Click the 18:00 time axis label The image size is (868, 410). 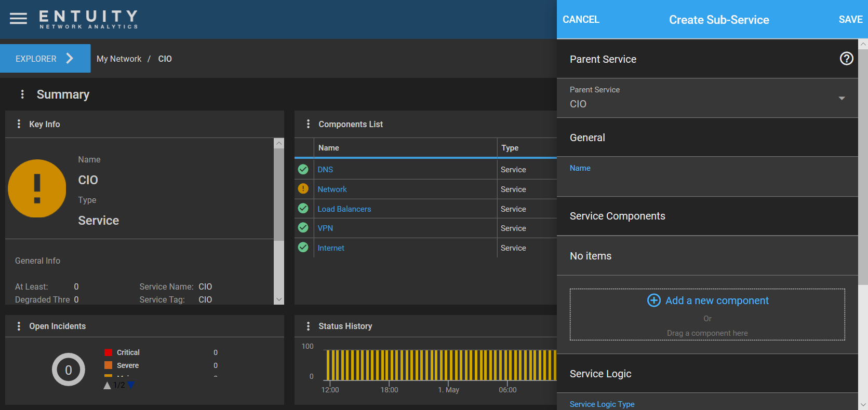[389, 390]
